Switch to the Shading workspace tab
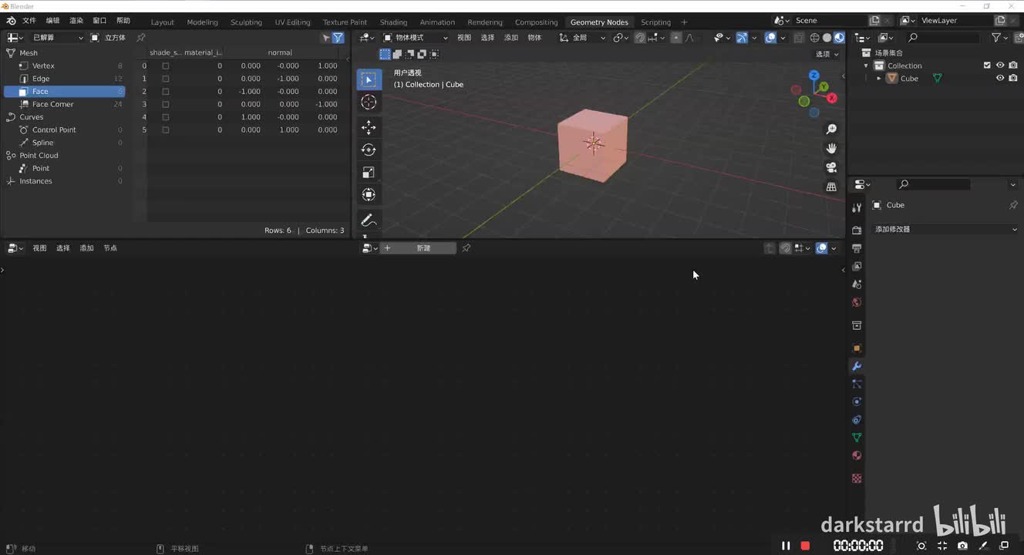Screen dimensions: 1024x555 (x=393, y=22)
